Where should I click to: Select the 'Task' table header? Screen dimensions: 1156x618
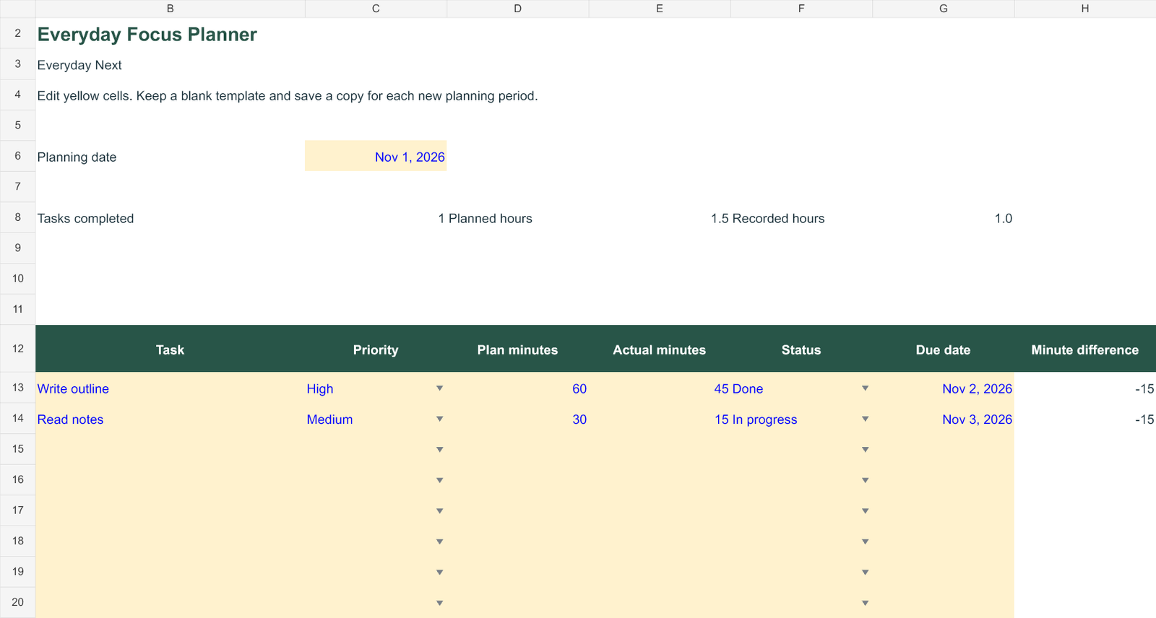pos(171,349)
